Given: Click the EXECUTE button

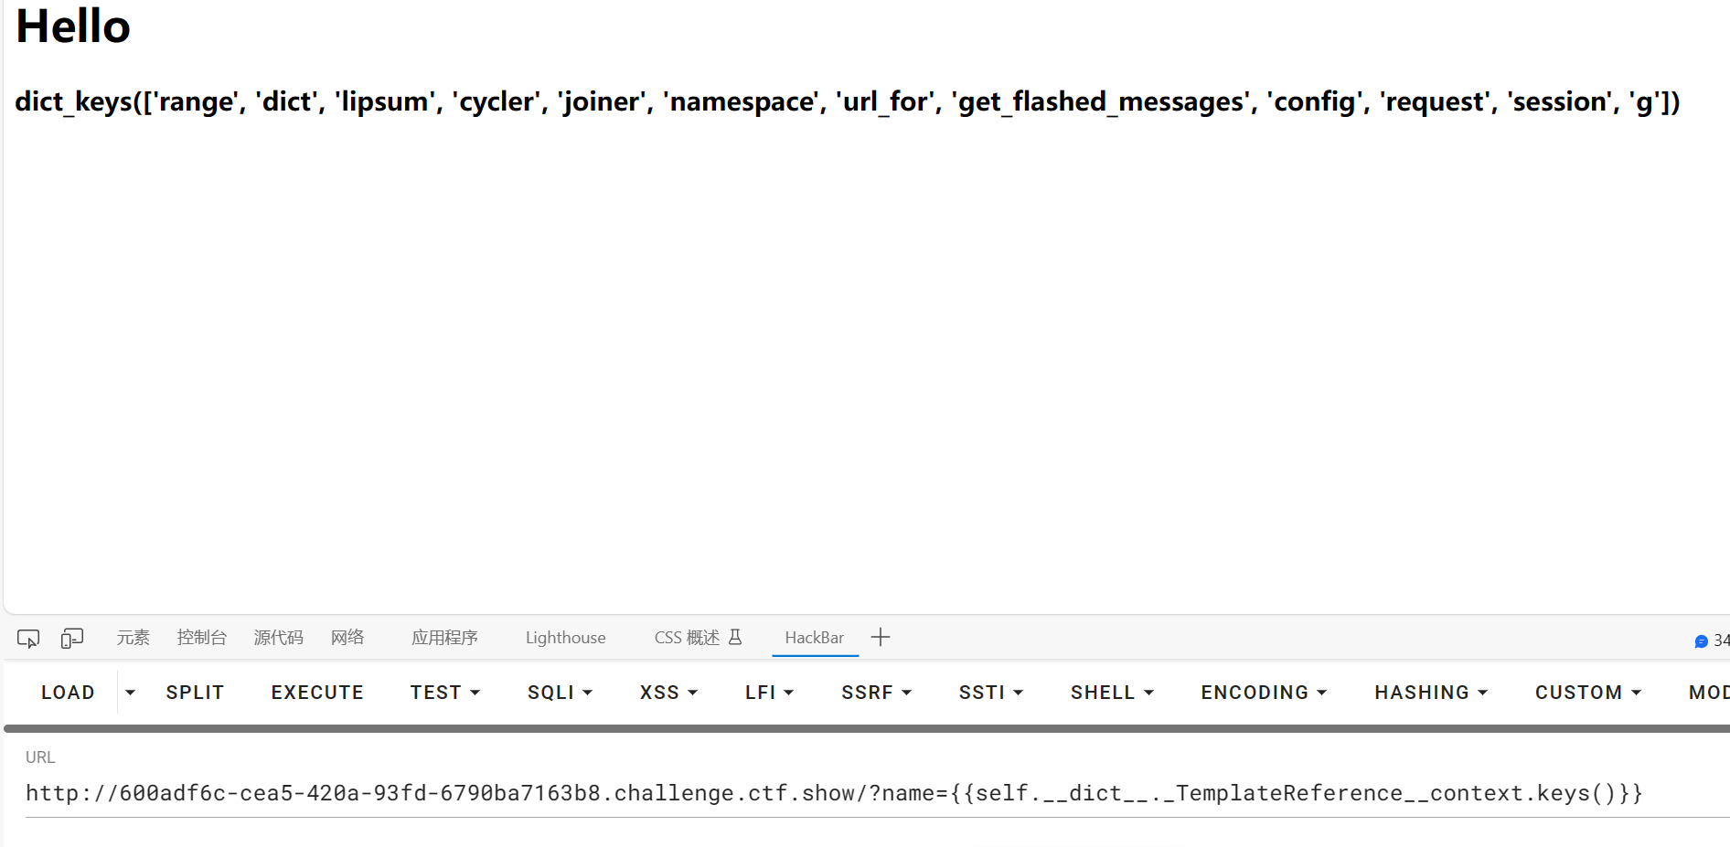Looking at the screenshot, I should (x=317, y=693).
